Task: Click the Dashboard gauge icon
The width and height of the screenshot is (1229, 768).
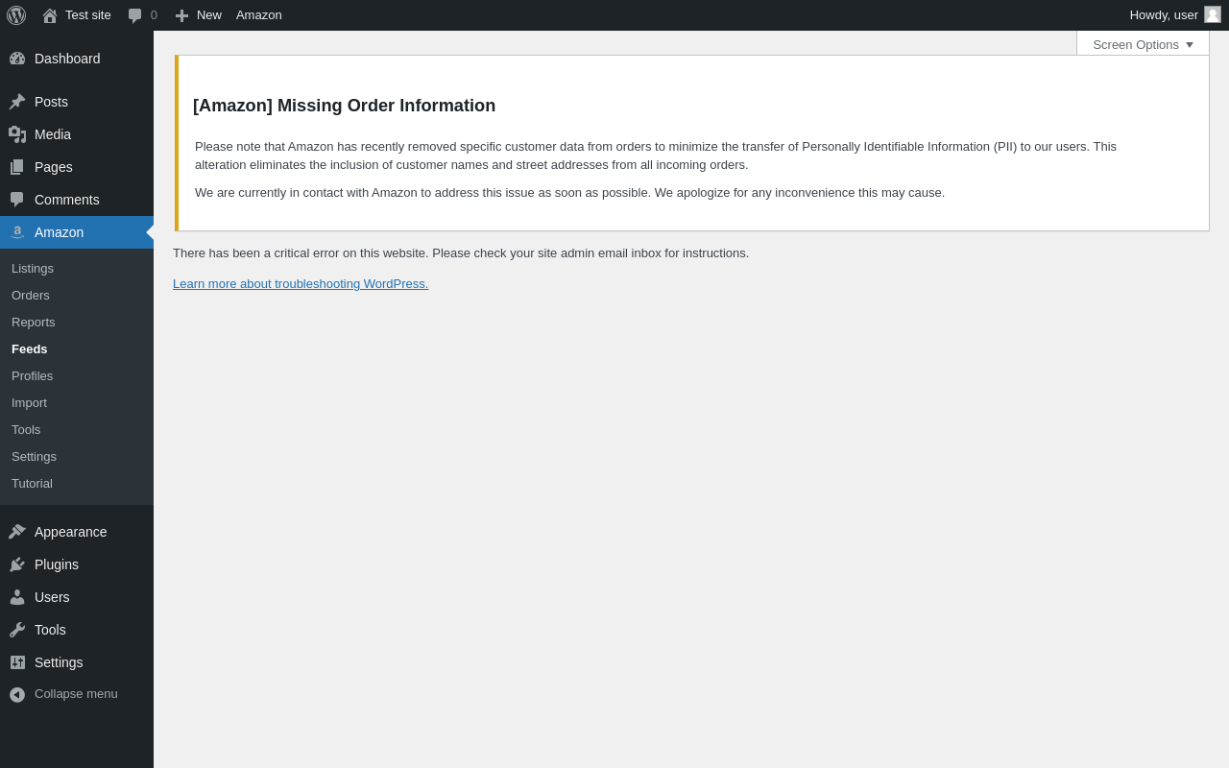Action: [17, 59]
